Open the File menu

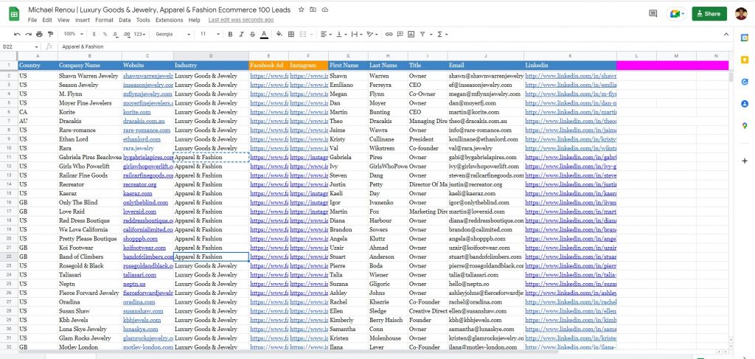(x=32, y=20)
